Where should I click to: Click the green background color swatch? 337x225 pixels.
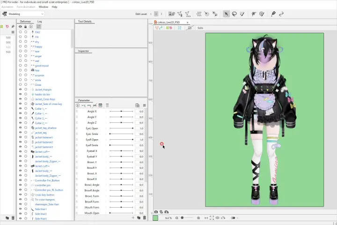click(x=155, y=218)
